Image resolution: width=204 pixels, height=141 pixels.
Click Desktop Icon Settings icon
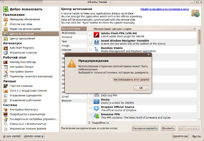pyautogui.click(x=6, y=62)
